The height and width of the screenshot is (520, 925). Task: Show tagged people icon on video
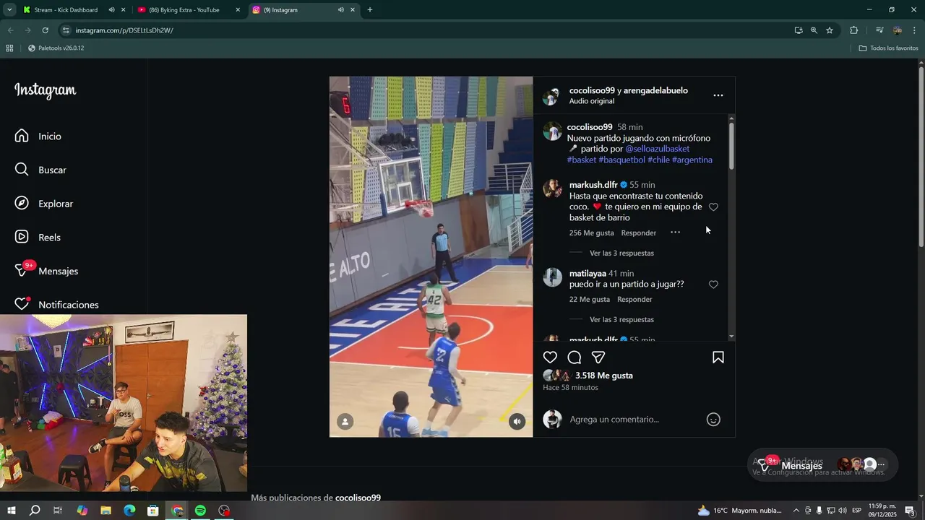[x=345, y=422]
